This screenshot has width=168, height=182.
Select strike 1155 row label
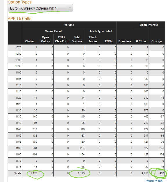(x=18, y=142)
